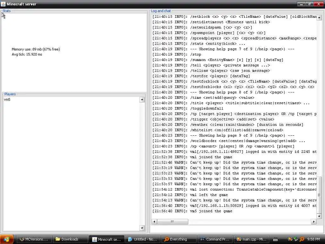Minimize the Minecraft server window
The height and width of the screenshot is (244, 325).
tap(302, 4)
